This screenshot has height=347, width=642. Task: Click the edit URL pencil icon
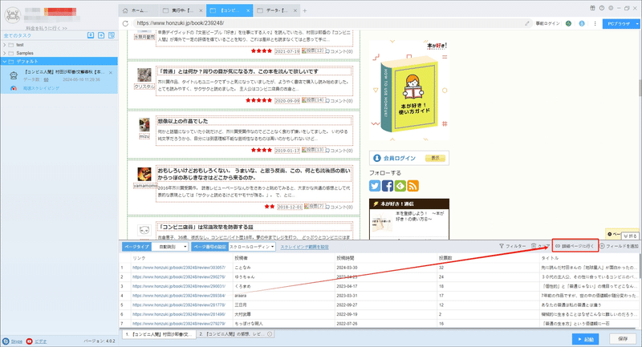point(527,23)
